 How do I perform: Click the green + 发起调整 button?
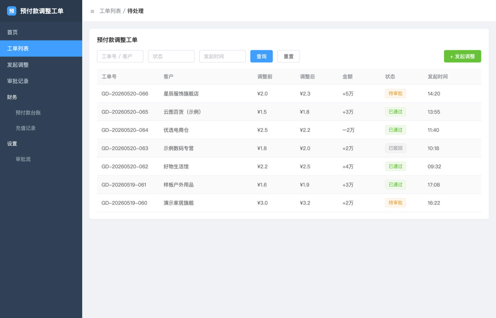coord(462,56)
